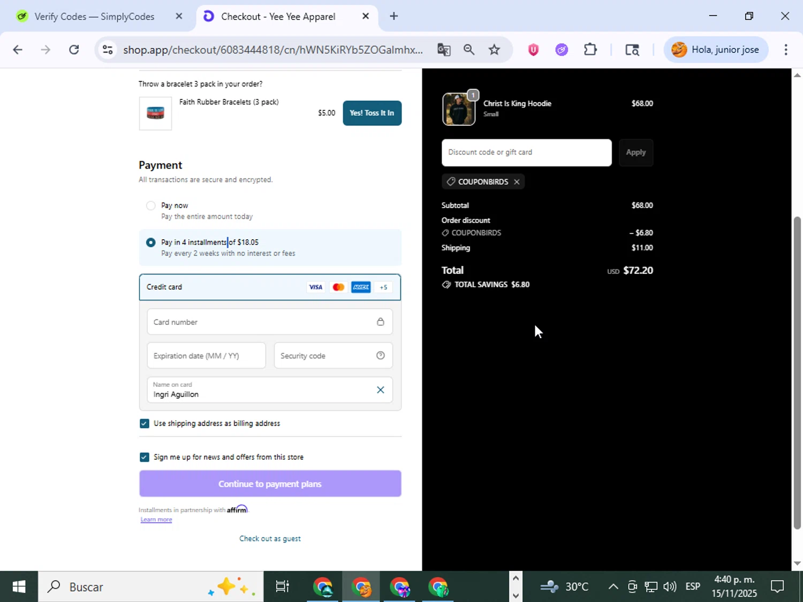The image size is (803, 602).
Task: Reload the checkout page
Action: 74,50
